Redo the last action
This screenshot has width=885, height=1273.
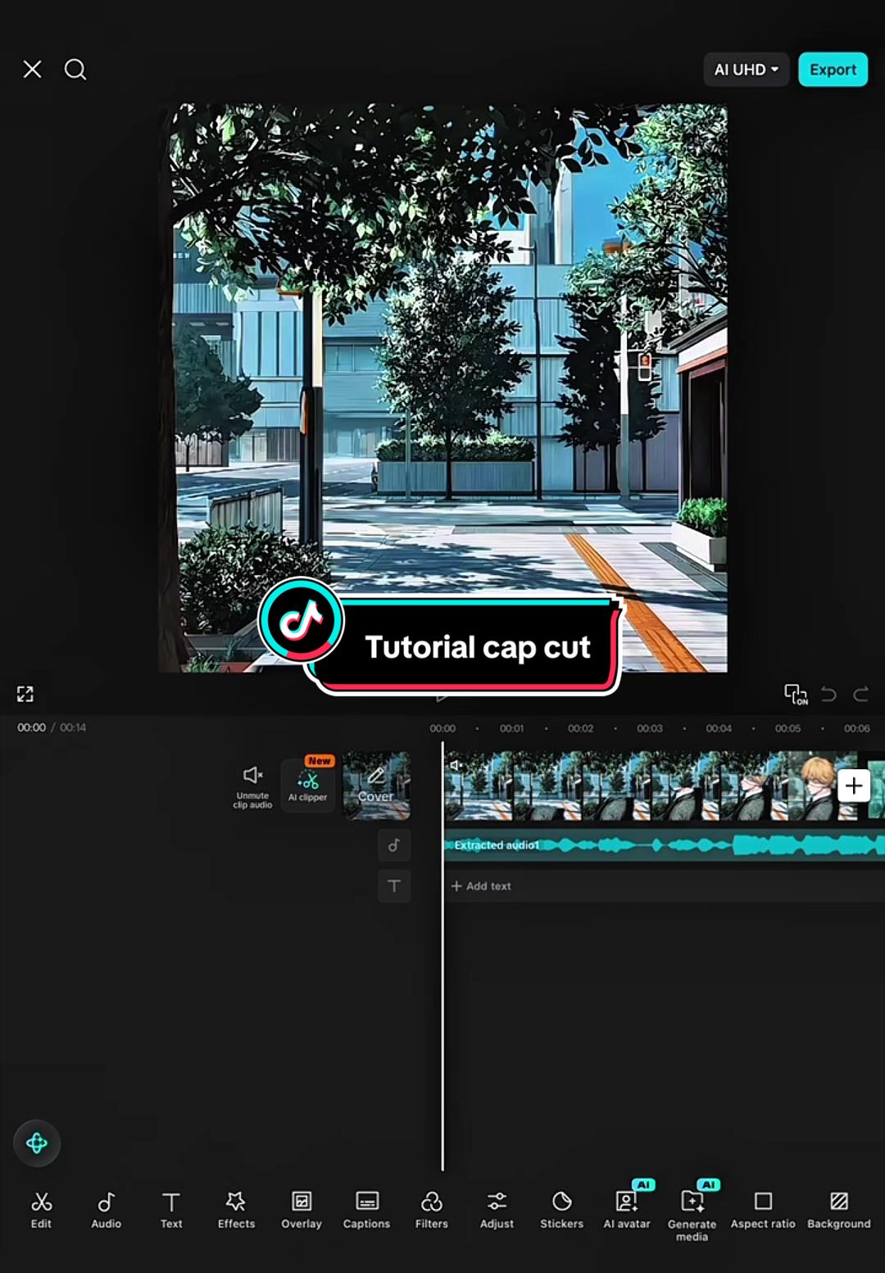pos(860,695)
